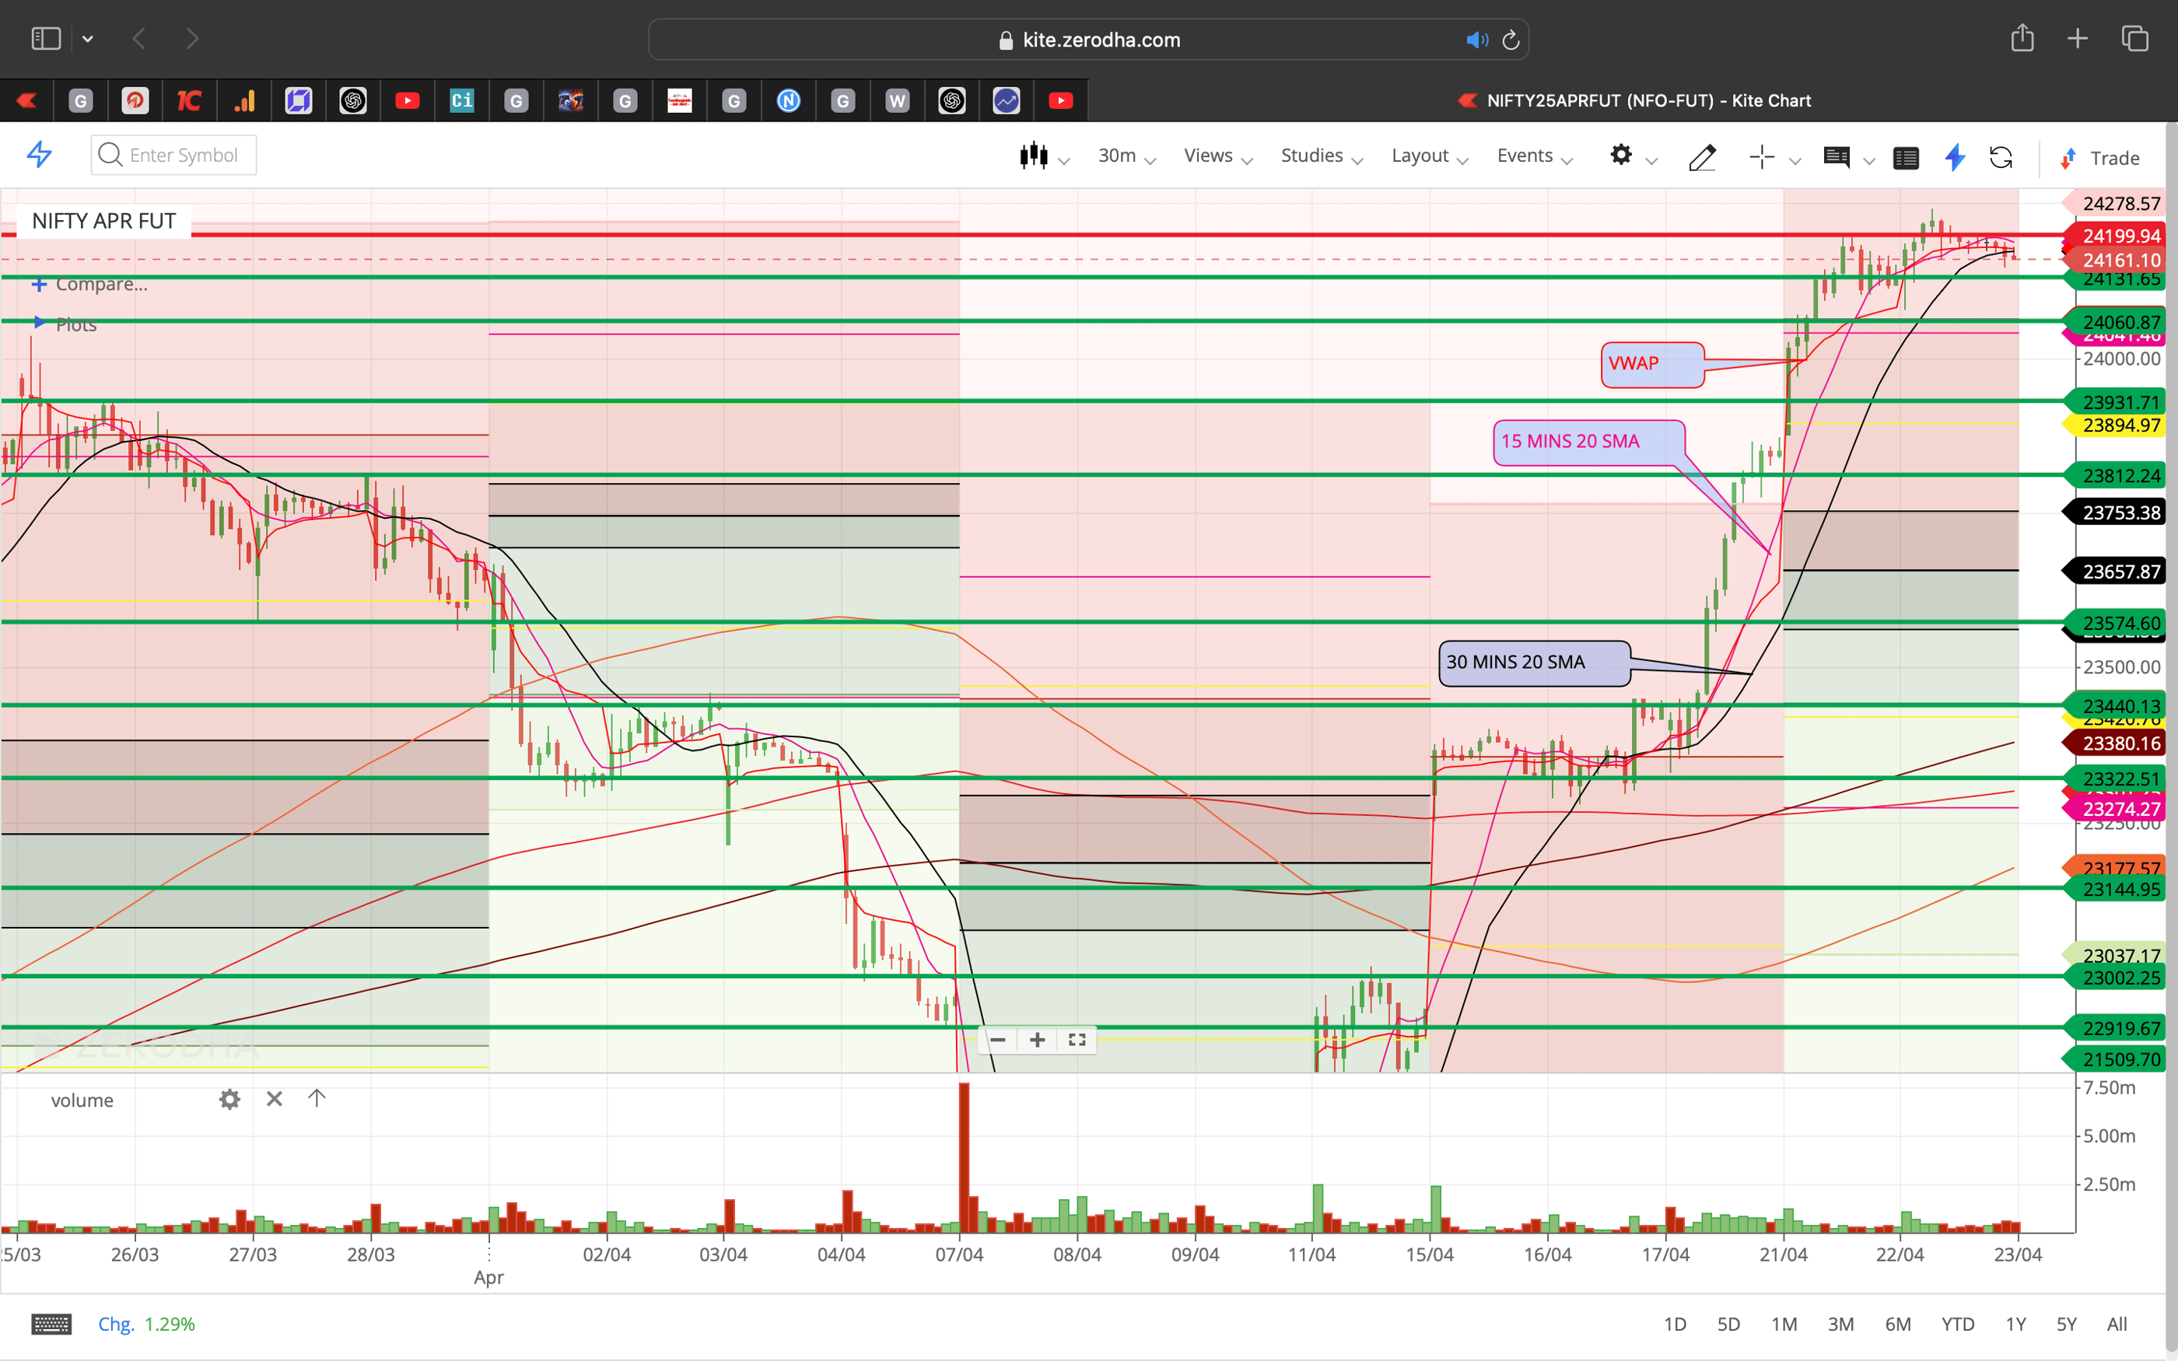
Task: Toggle the Safari sidebar
Action: point(45,38)
